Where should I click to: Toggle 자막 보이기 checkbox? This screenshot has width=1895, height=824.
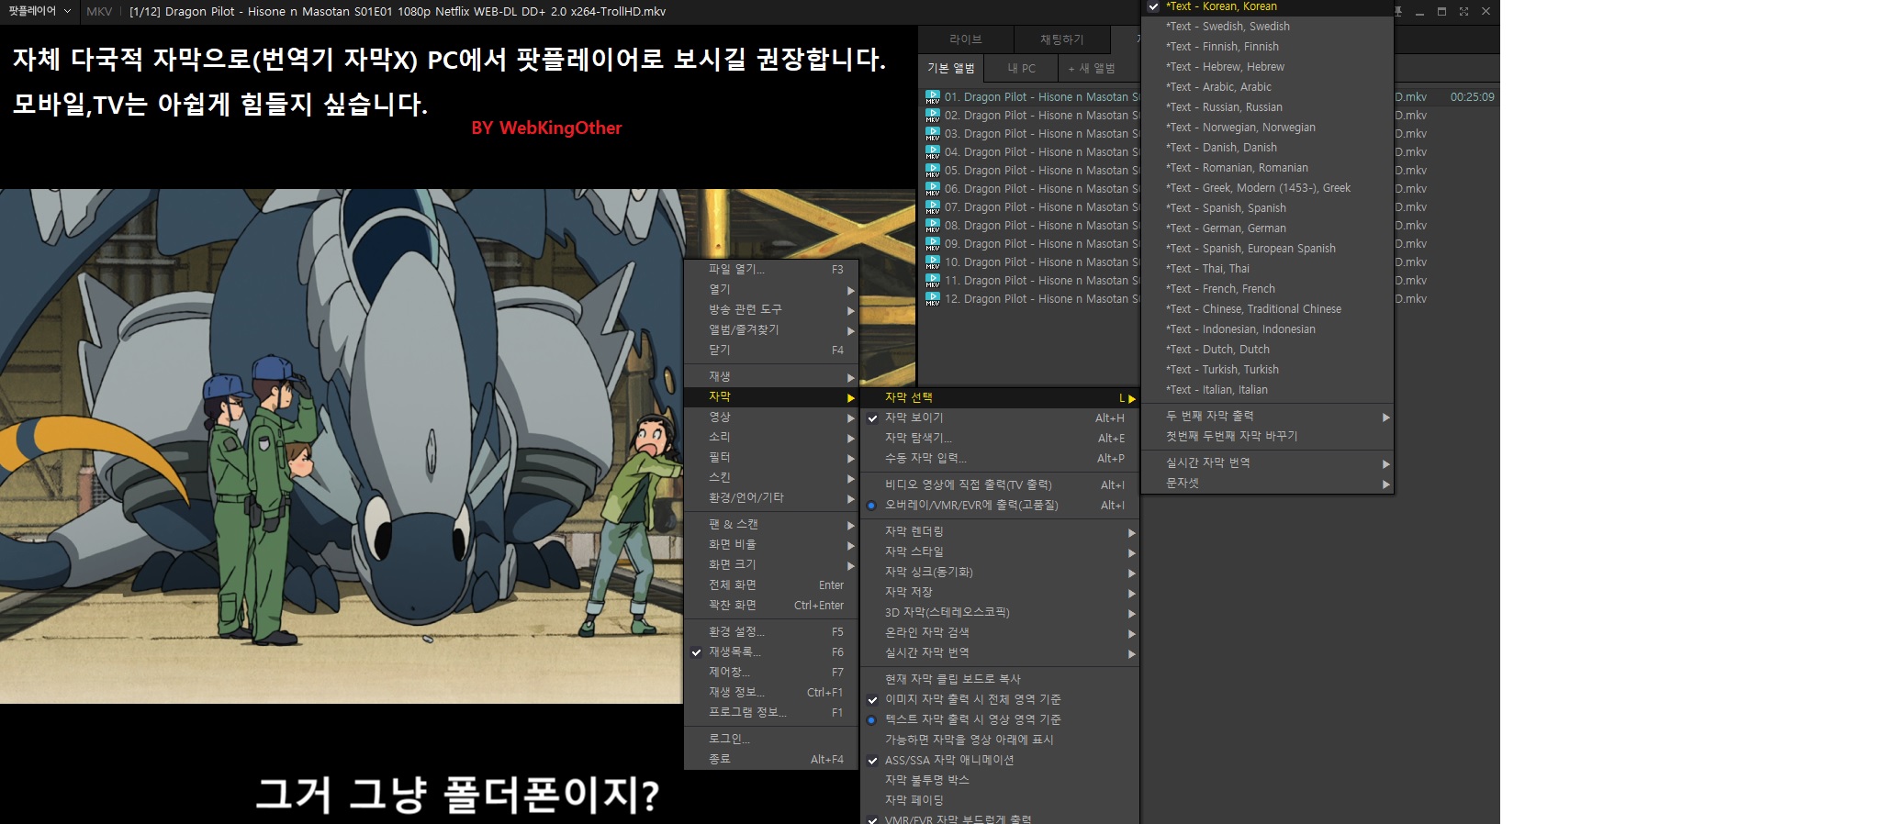pyautogui.click(x=872, y=418)
